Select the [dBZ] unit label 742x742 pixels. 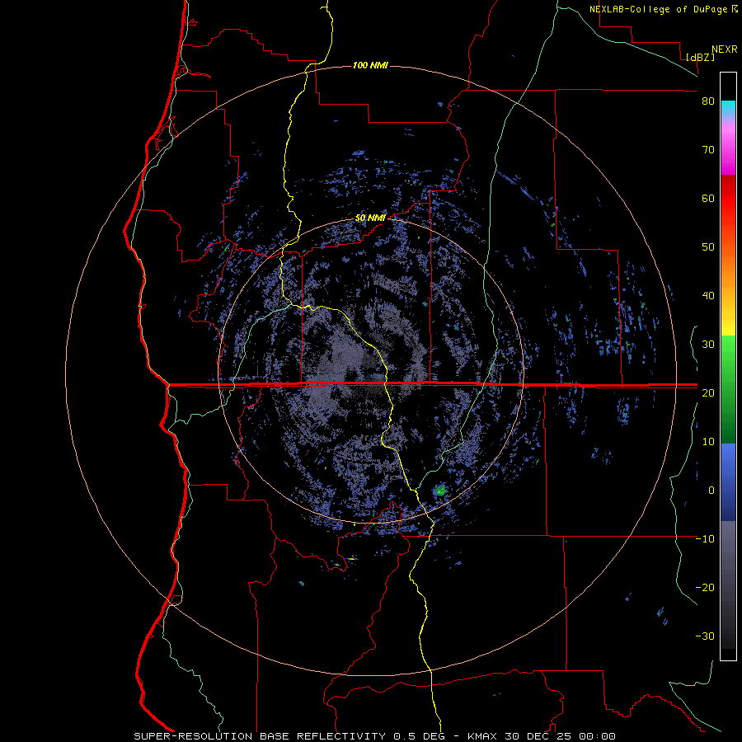click(700, 57)
